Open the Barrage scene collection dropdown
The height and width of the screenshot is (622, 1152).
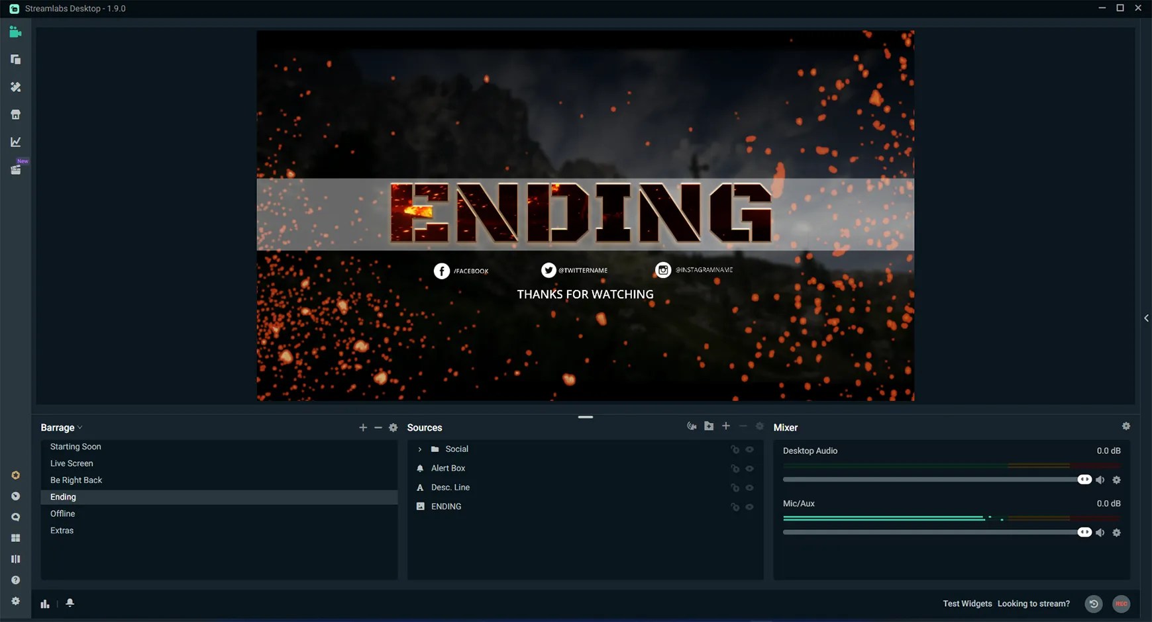79,427
